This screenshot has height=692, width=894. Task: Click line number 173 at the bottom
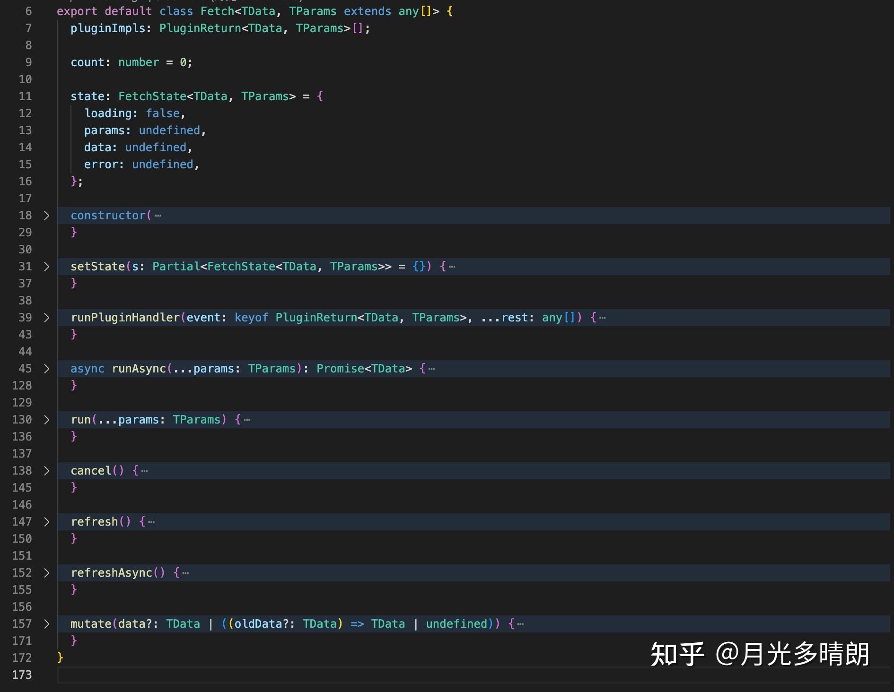[22, 675]
